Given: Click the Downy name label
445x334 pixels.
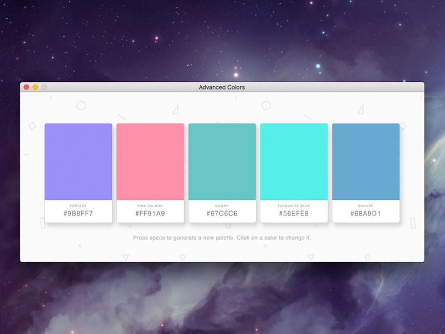Looking at the screenshot, I should tap(222, 204).
